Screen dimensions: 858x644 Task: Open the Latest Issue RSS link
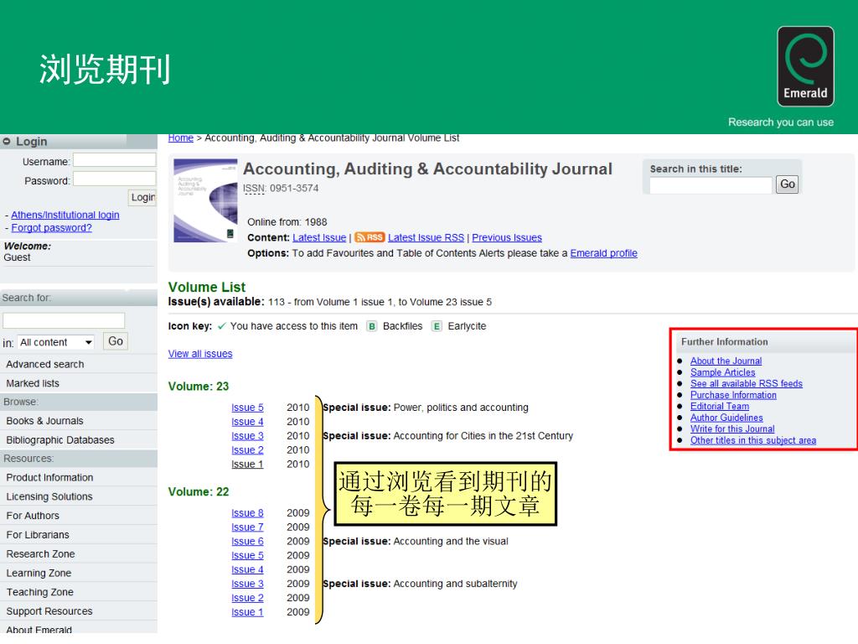point(426,237)
